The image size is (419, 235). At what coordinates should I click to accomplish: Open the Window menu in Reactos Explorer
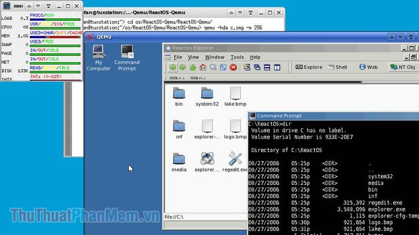pyautogui.click(x=214, y=57)
